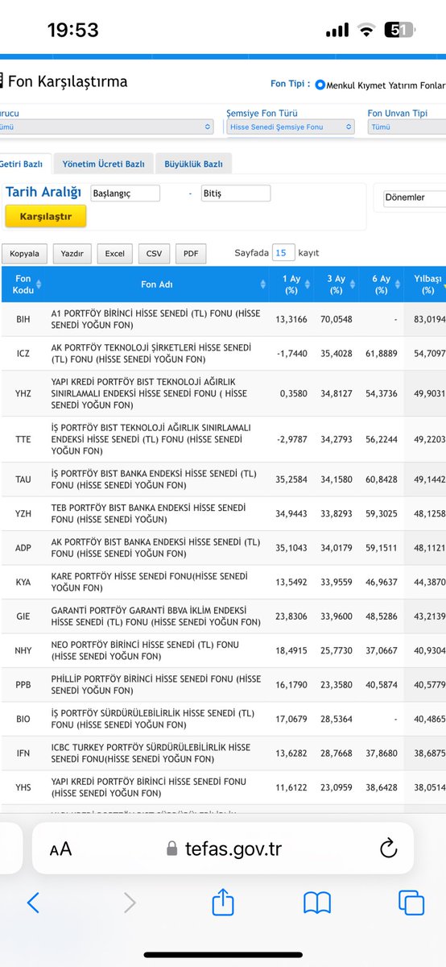The width and height of the screenshot is (446, 967).
Task: Open the Şemsiye Fon Türü dropdown
Action: click(291, 127)
